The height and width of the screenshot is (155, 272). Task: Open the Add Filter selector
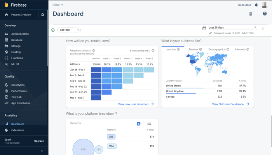(x=69, y=30)
